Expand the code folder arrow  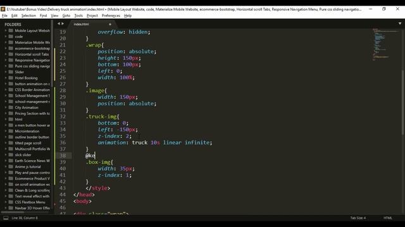pyautogui.click(x=6, y=37)
